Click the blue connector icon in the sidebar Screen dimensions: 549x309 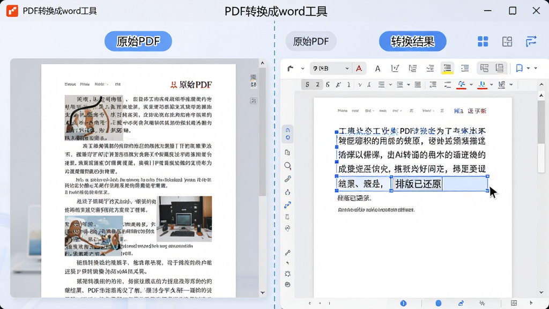pyautogui.click(x=288, y=205)
